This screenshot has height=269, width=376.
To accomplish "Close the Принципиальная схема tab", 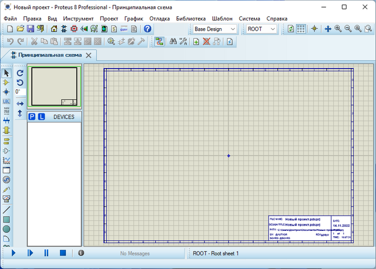I will [89, 55].
